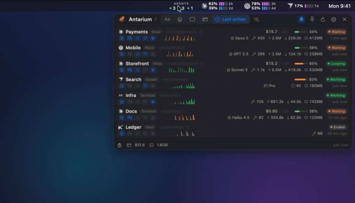The height and width of the screenshot is (203, 355).
Task: Click the Payments 34% context progress bar
Action: pos(301,32)
